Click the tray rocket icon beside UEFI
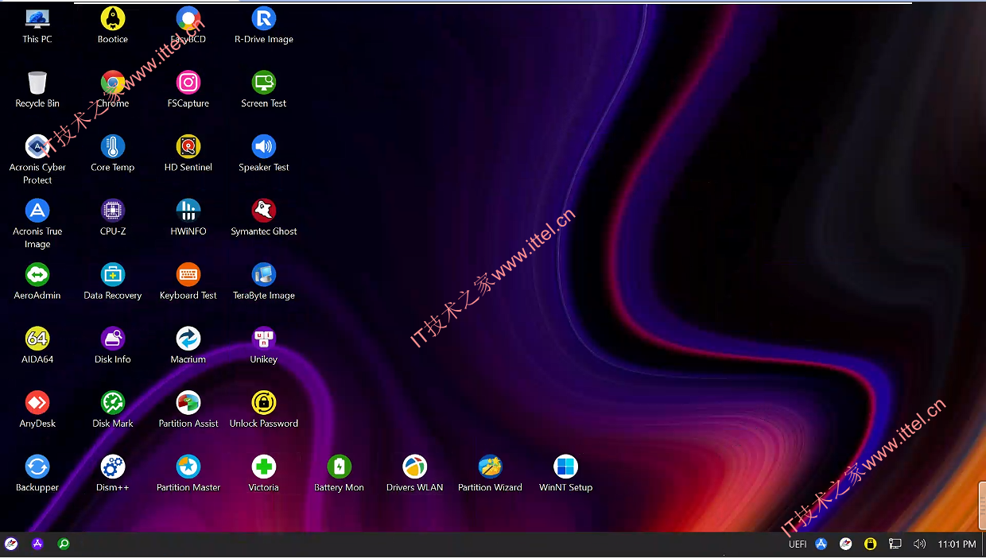 [846, 544]
